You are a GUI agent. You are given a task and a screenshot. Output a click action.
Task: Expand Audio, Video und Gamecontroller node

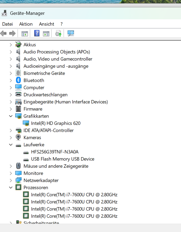point(11,59)
